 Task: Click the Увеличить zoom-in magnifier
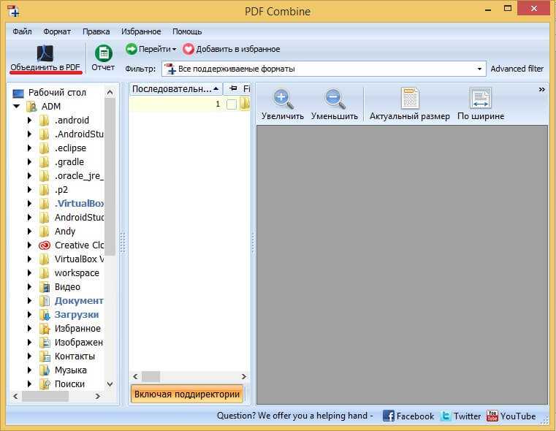point(283,98)
